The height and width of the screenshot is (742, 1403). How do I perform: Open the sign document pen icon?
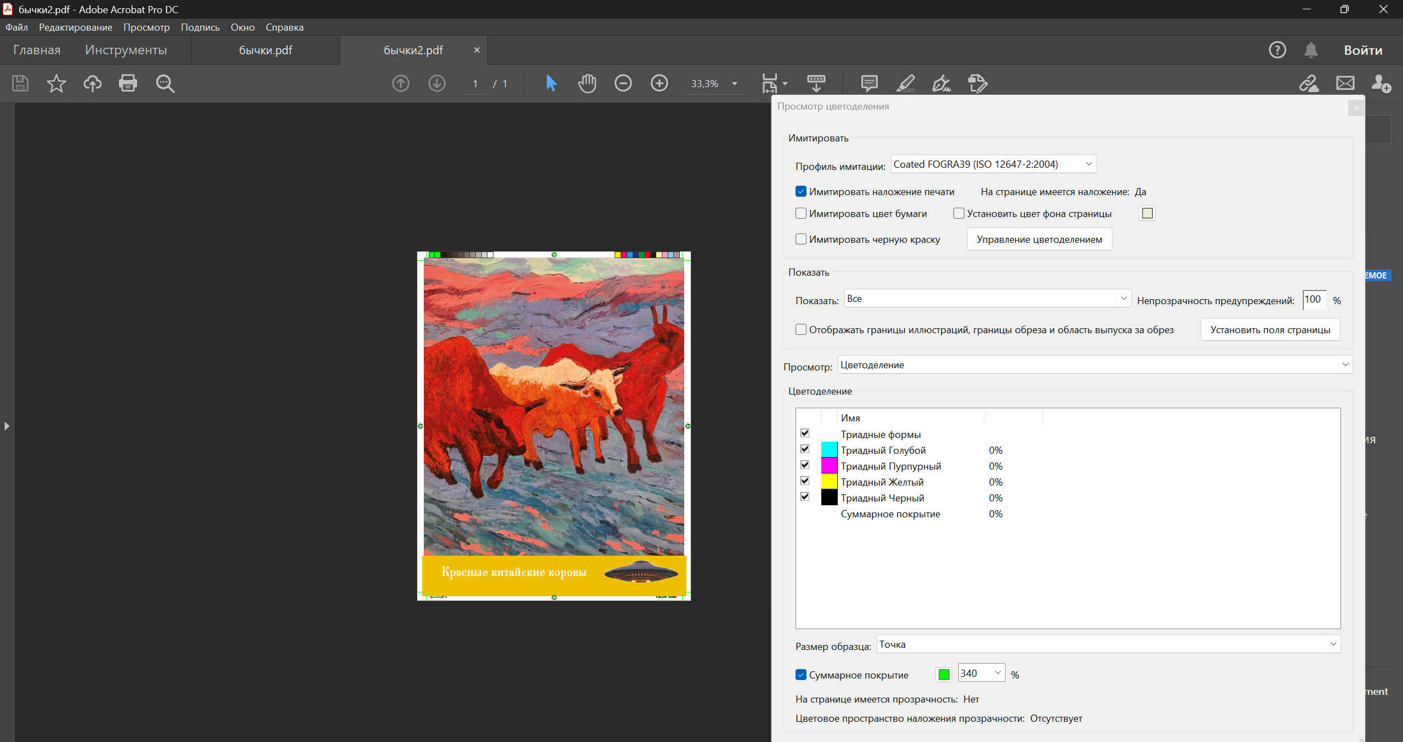[x=941, y=83]
